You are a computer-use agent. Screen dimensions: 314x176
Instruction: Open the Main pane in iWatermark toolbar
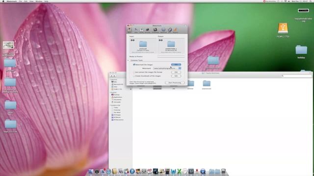(x=130, y=30)
